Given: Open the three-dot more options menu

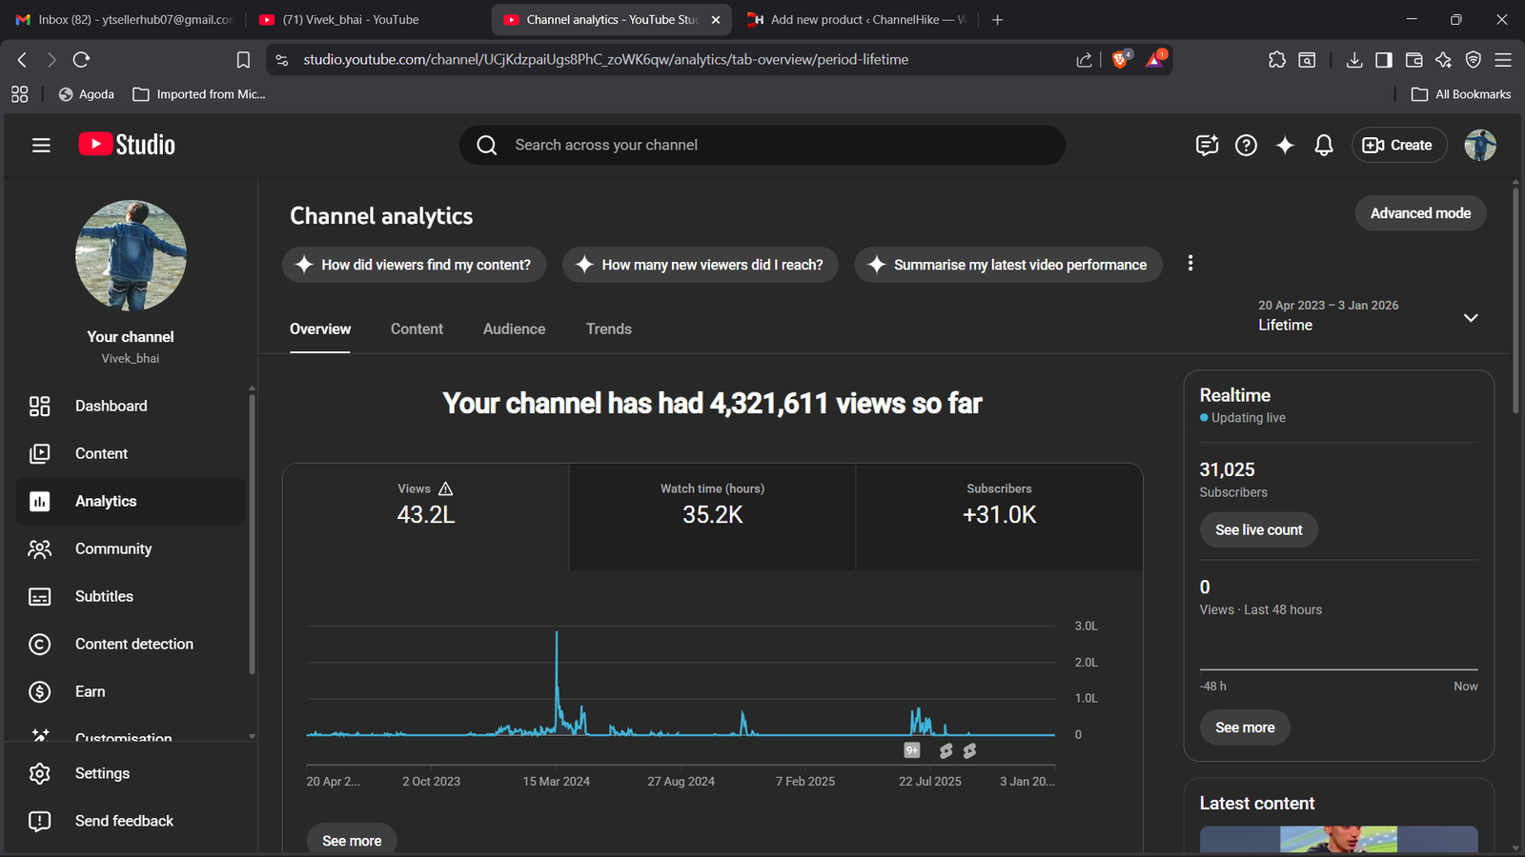Looking at the screenshot, I should (1190, 264).
